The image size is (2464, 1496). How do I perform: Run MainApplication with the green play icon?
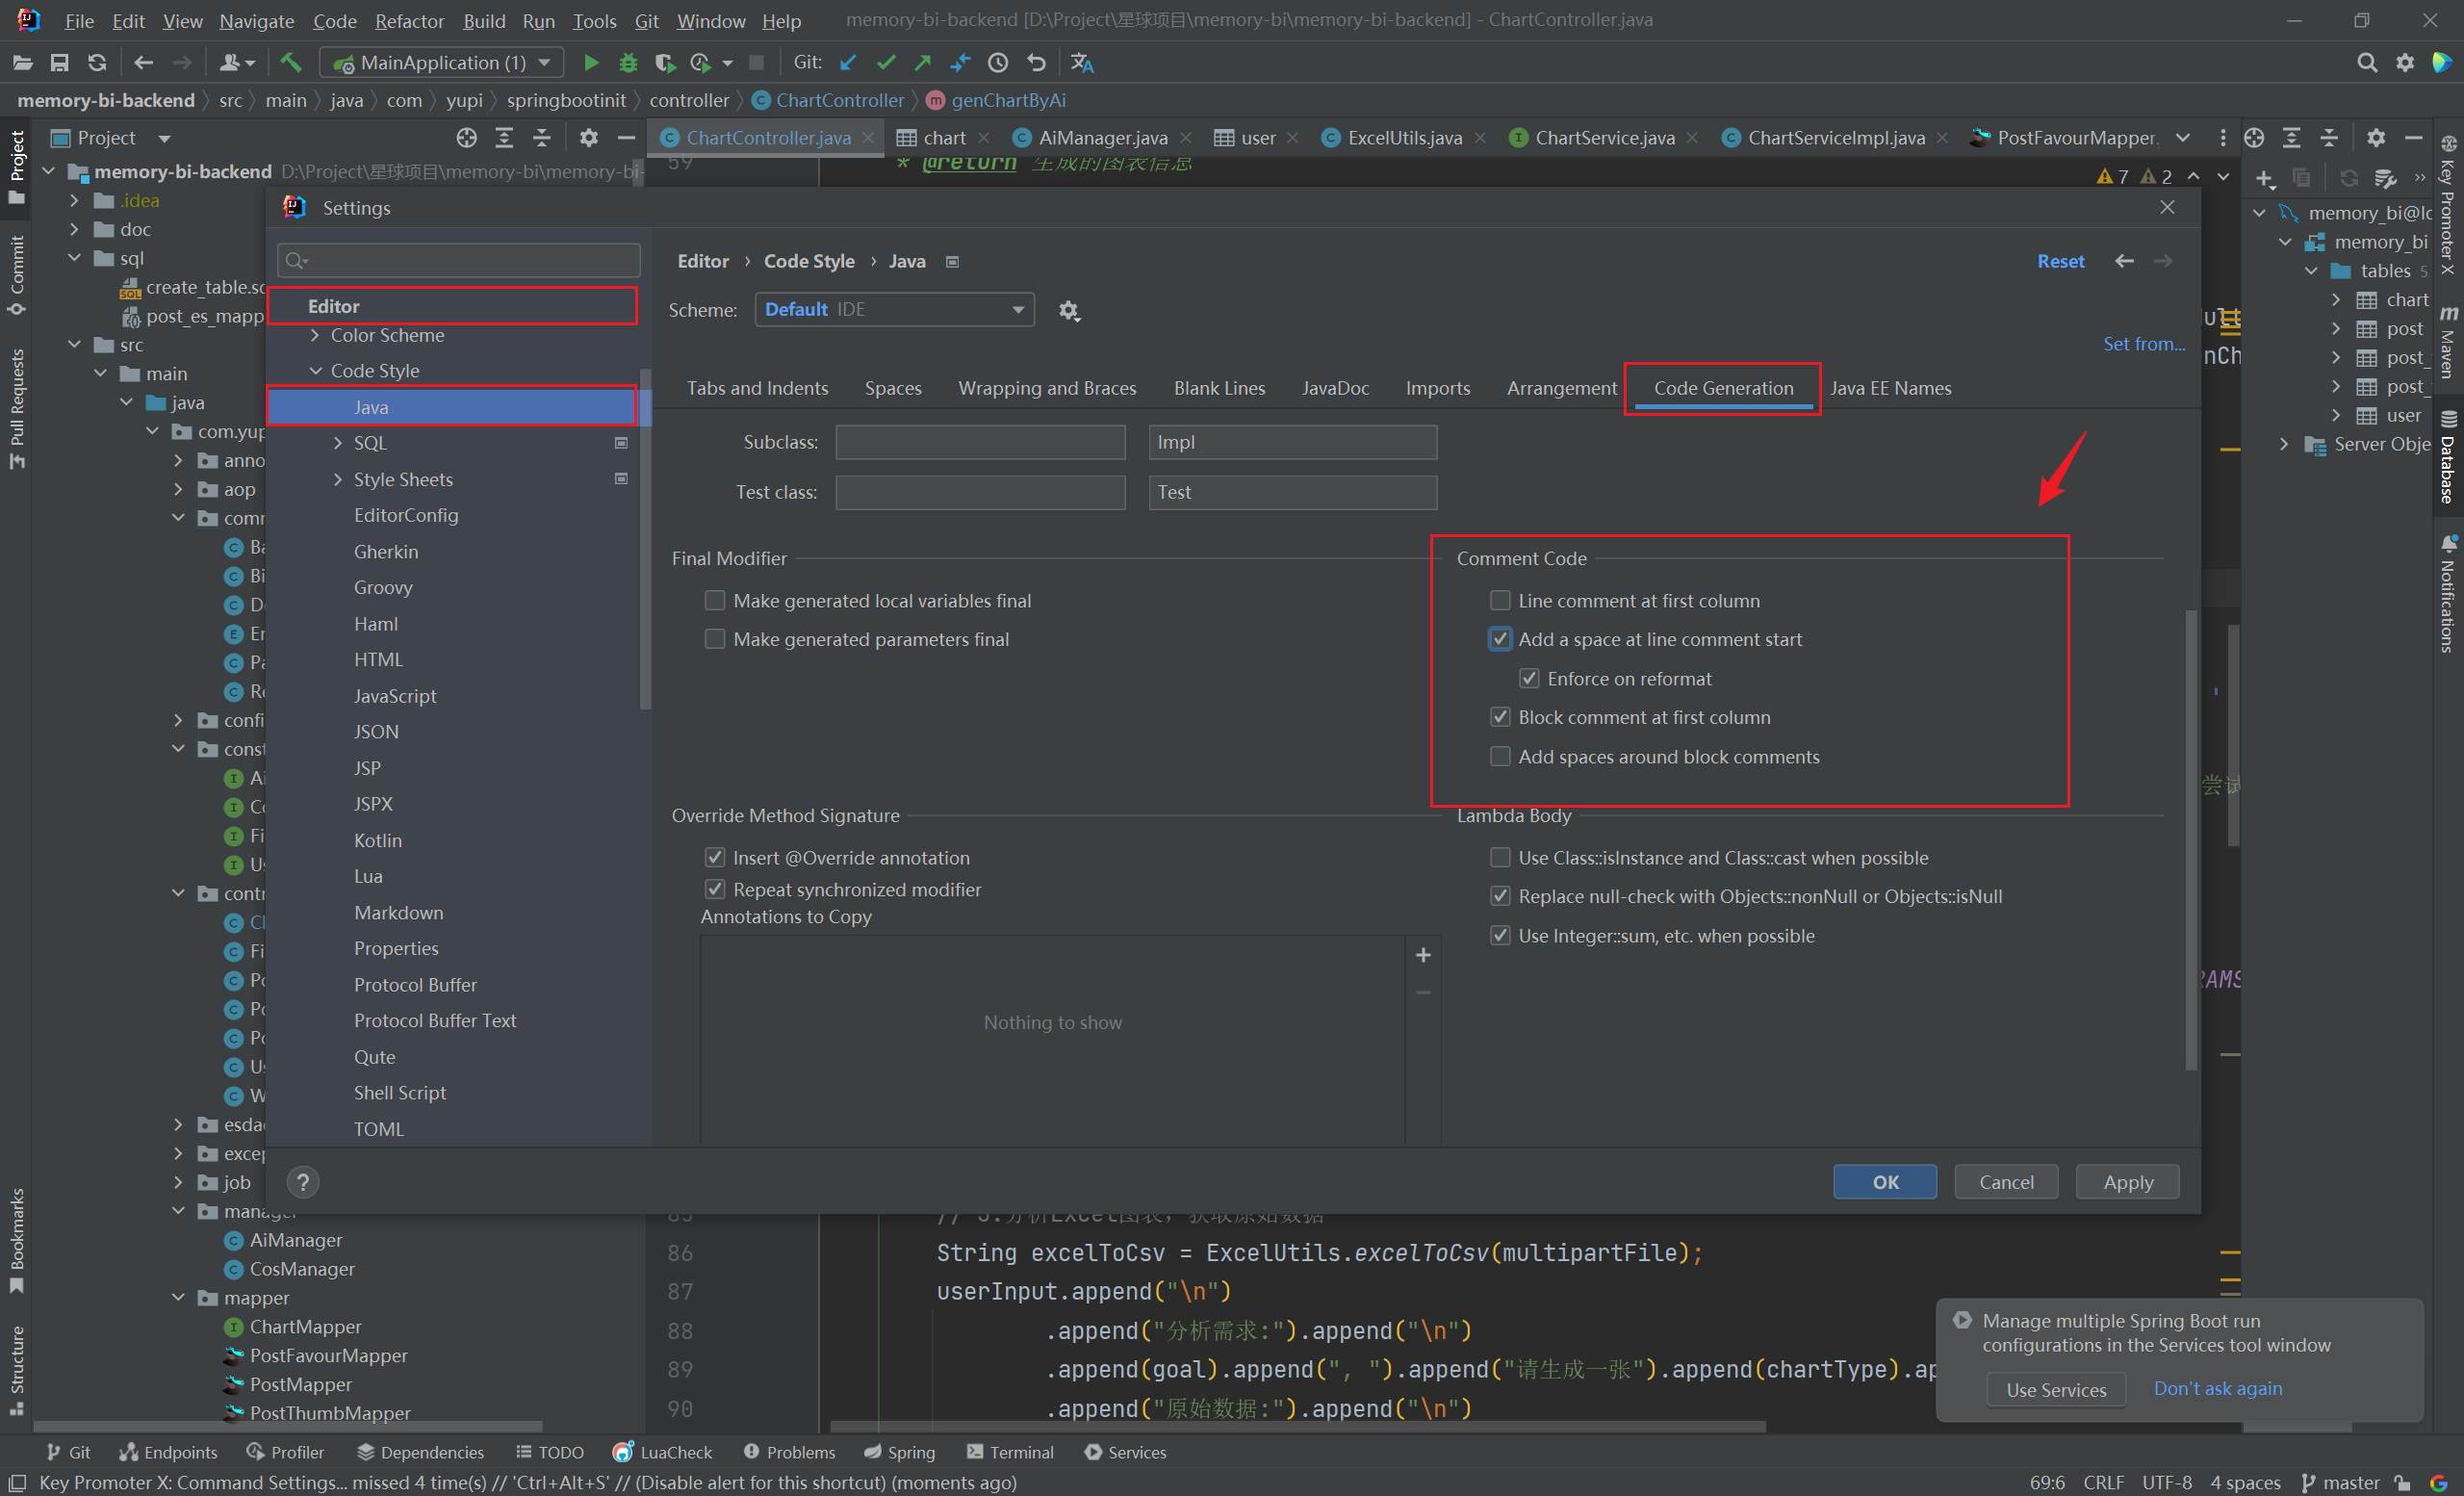pyautogui.click(x=591, y=63)
